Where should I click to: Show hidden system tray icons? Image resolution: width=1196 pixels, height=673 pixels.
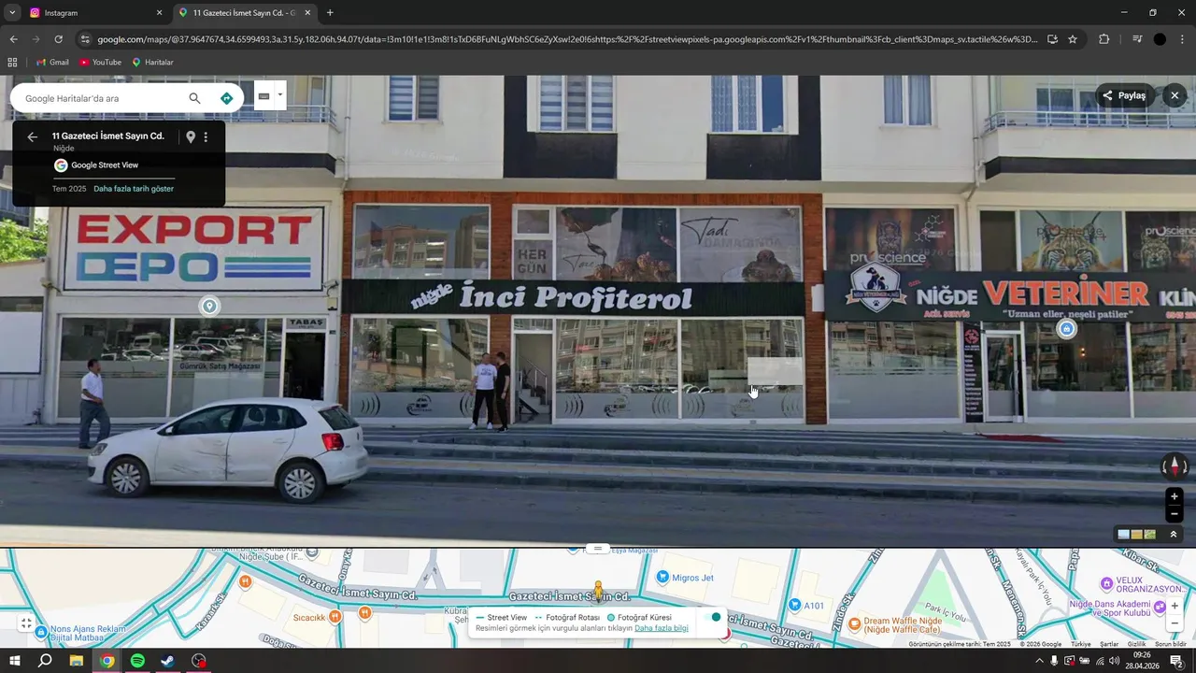coord(1039,661)
